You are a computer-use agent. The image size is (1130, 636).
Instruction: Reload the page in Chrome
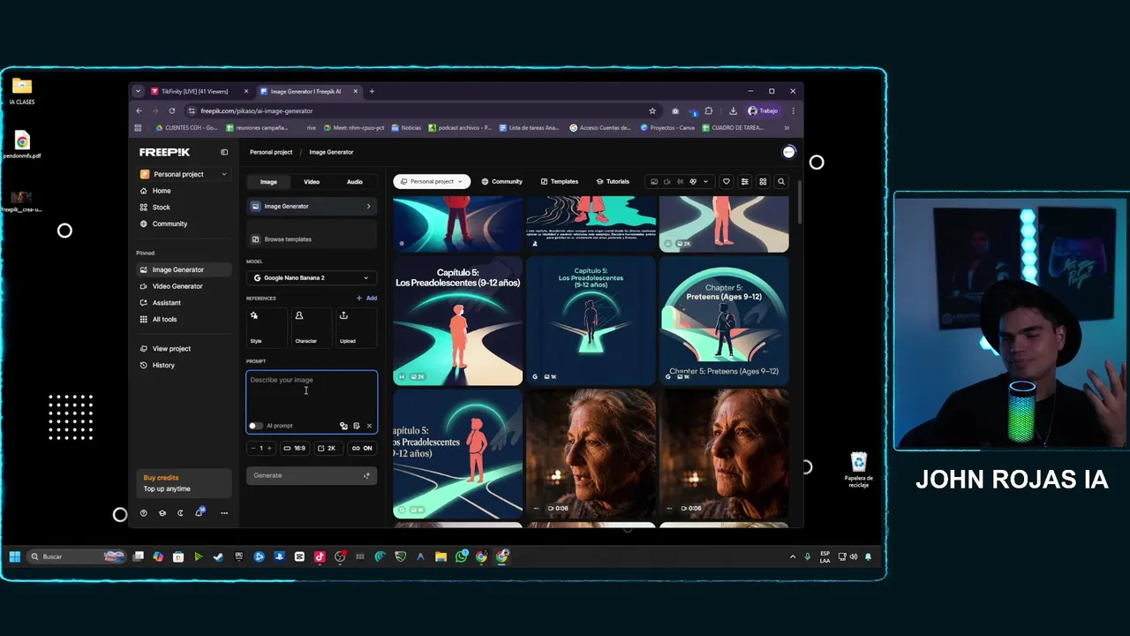pyautogui.click(x=171, y=111)
